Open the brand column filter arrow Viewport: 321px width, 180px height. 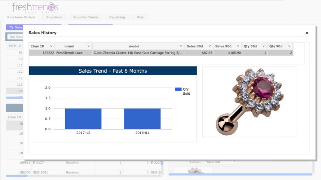pyautogui.click(x=88, y=46)
